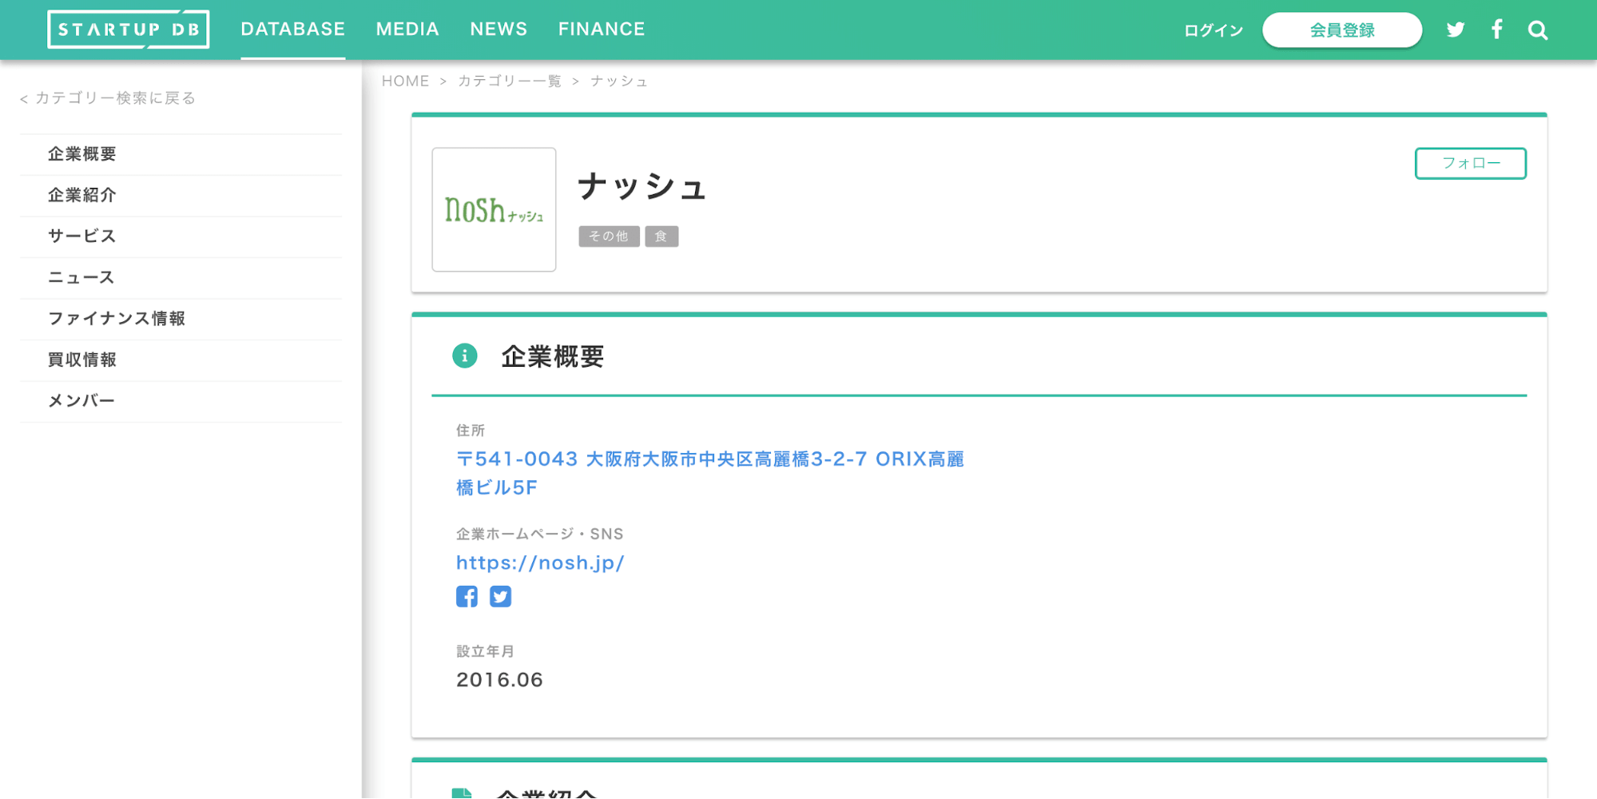Screen dimensions: 1597x799
Task: Click the 企業概要 section heading
Action: coord(552,356)
